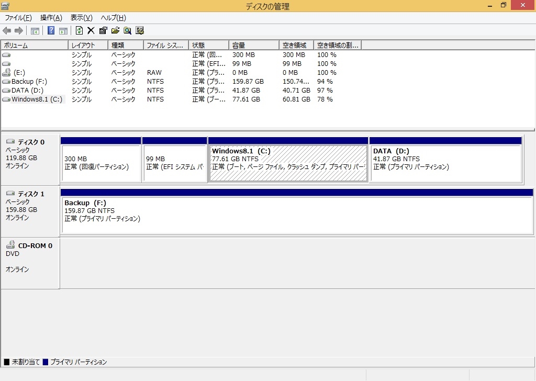The height and width of the screenshot is (381, 536).
Task: Select the DATA (D:) volume in list
Action: tap(27, 90)
